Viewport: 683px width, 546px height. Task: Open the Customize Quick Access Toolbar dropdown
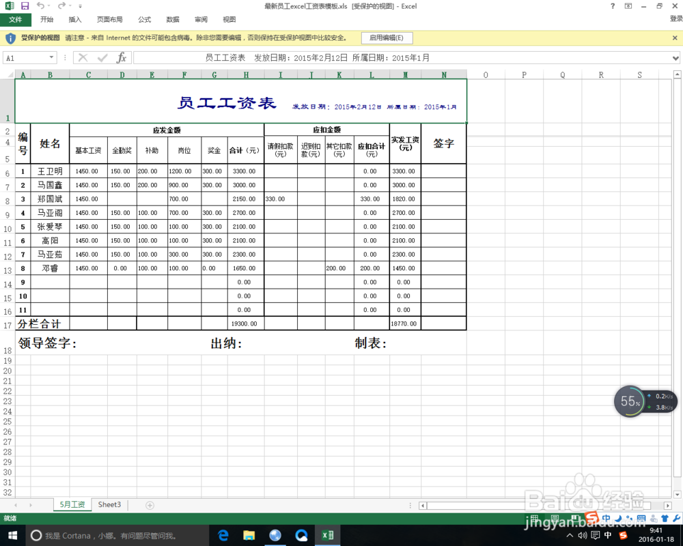pos(79,5)
